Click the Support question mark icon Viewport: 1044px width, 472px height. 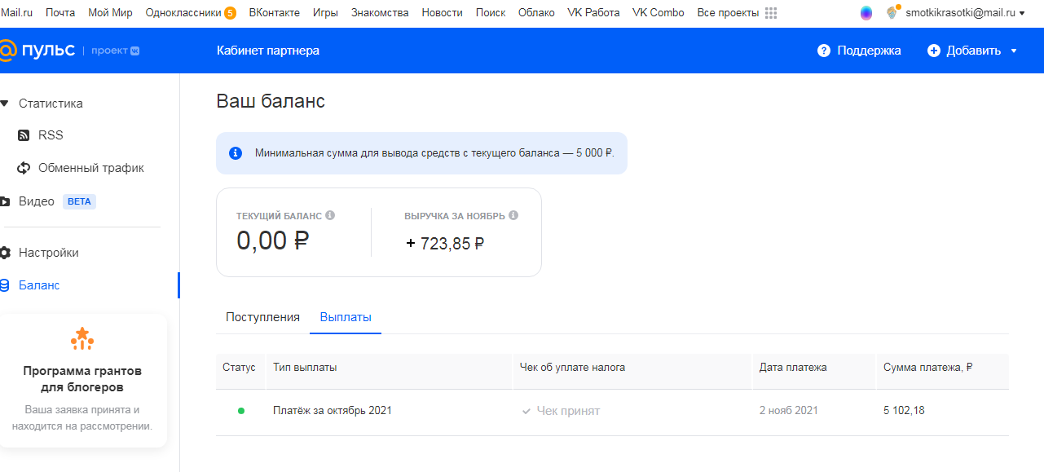824,51
